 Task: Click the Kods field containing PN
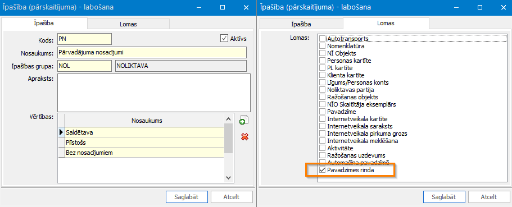click(84, 39)
